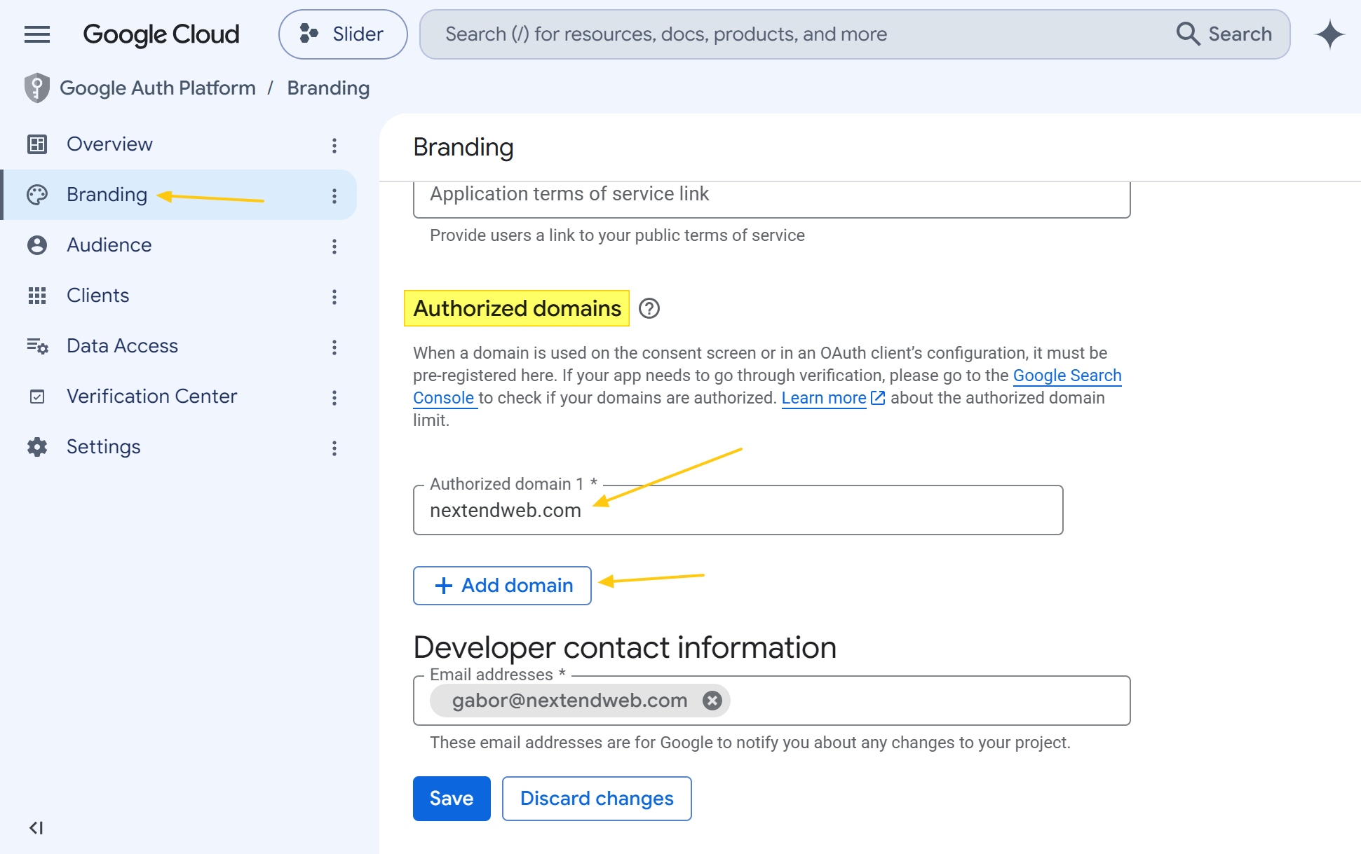
Task: Open the hamburger navigation menu
Action: [x=37, y=34]
